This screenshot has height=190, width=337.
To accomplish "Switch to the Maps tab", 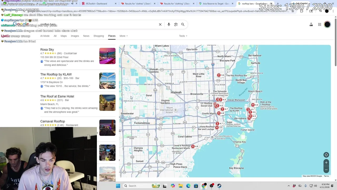I will click(63, 36).
